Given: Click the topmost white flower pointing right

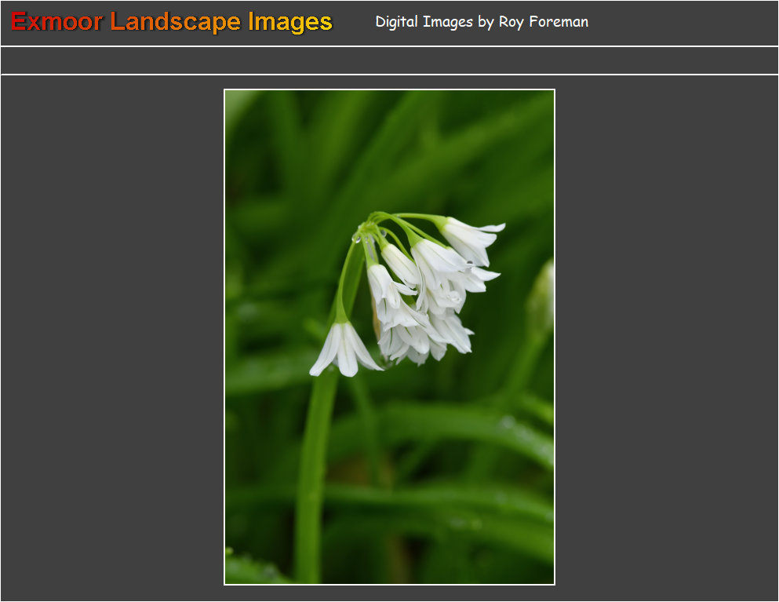Looking at the screenshot, I should pyautogui.click(x=471, y=235).
